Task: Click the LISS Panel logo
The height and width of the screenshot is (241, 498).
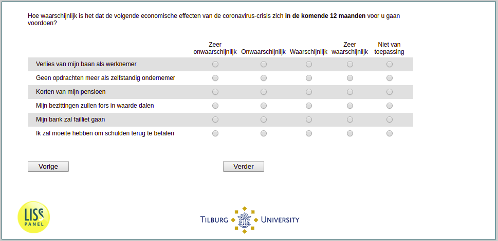Action: (x=34, y=217)
